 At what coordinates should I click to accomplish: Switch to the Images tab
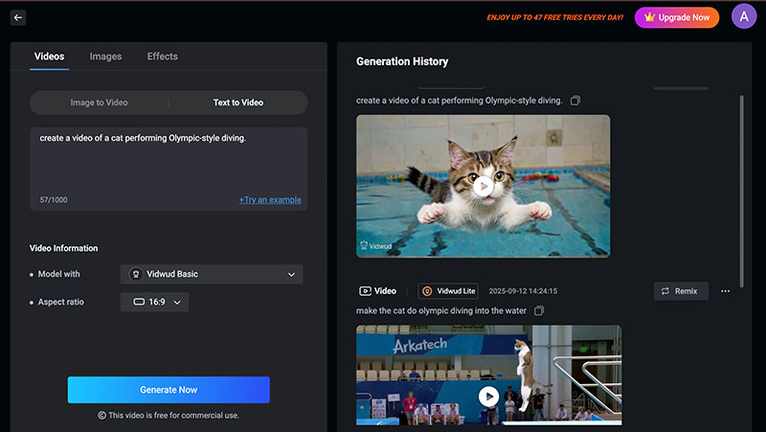pyautogui.click(x=105, y=57)
